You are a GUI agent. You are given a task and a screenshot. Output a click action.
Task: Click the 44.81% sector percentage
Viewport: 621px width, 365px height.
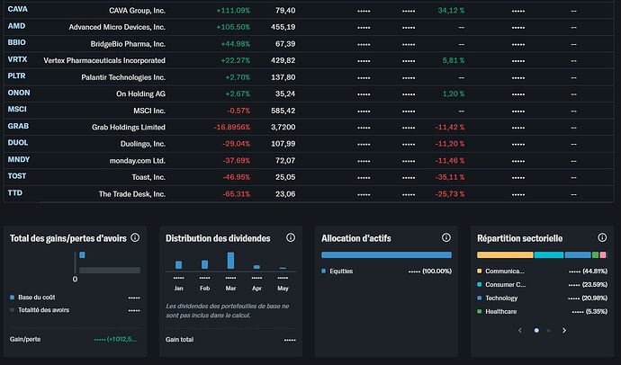pyautogui.click(x=595, y=272)
